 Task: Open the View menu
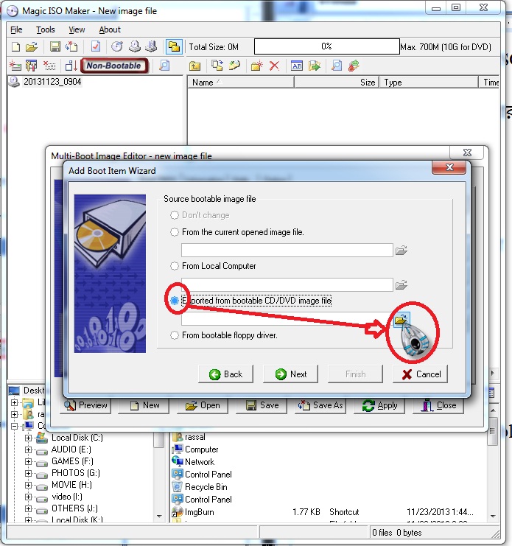pyautogui.click(x=77, y=29)
